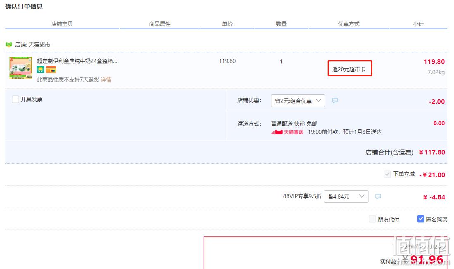This screenshot has width=454, height=269.
Task: Expand the 省4.84元 VIP discount dropdown
Action: click(346, 196)
